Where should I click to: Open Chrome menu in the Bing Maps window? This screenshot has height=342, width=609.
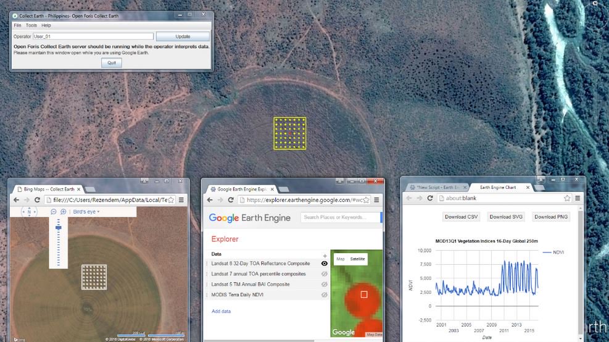[181, 200]
